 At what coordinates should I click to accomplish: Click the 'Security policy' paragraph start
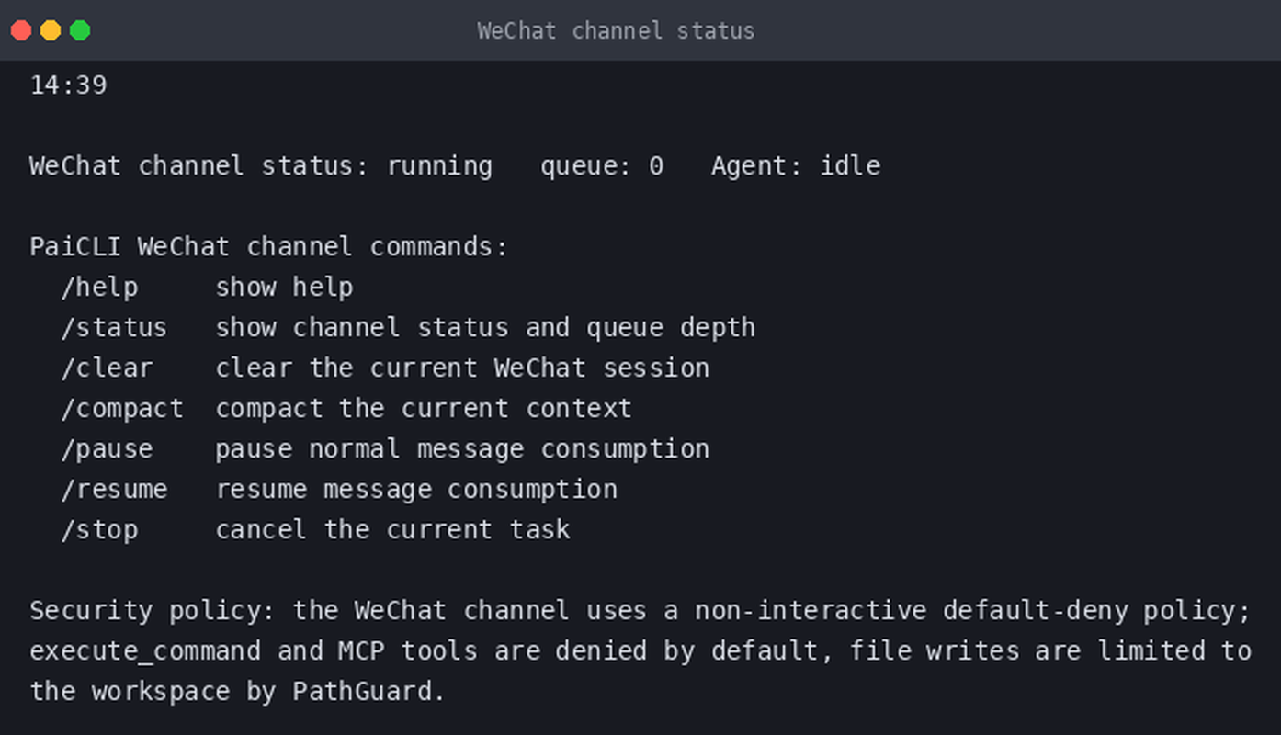(x=153, y=611)
